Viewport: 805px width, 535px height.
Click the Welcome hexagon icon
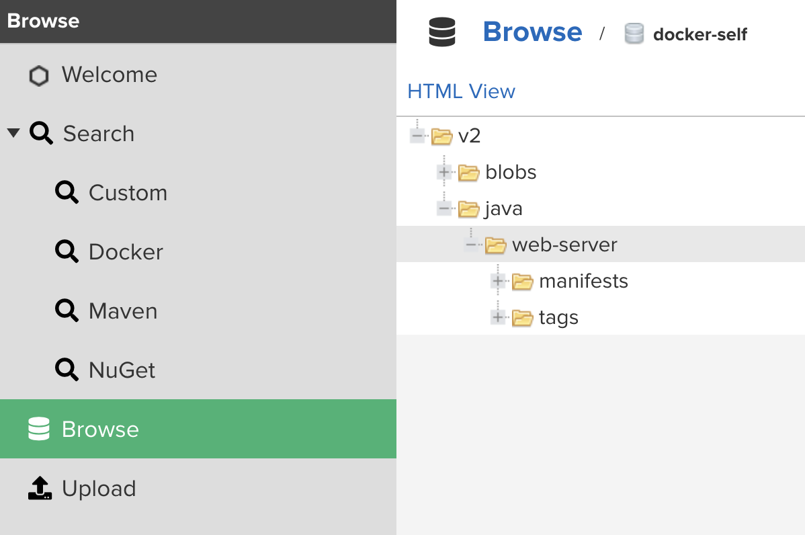pos(39,75)
